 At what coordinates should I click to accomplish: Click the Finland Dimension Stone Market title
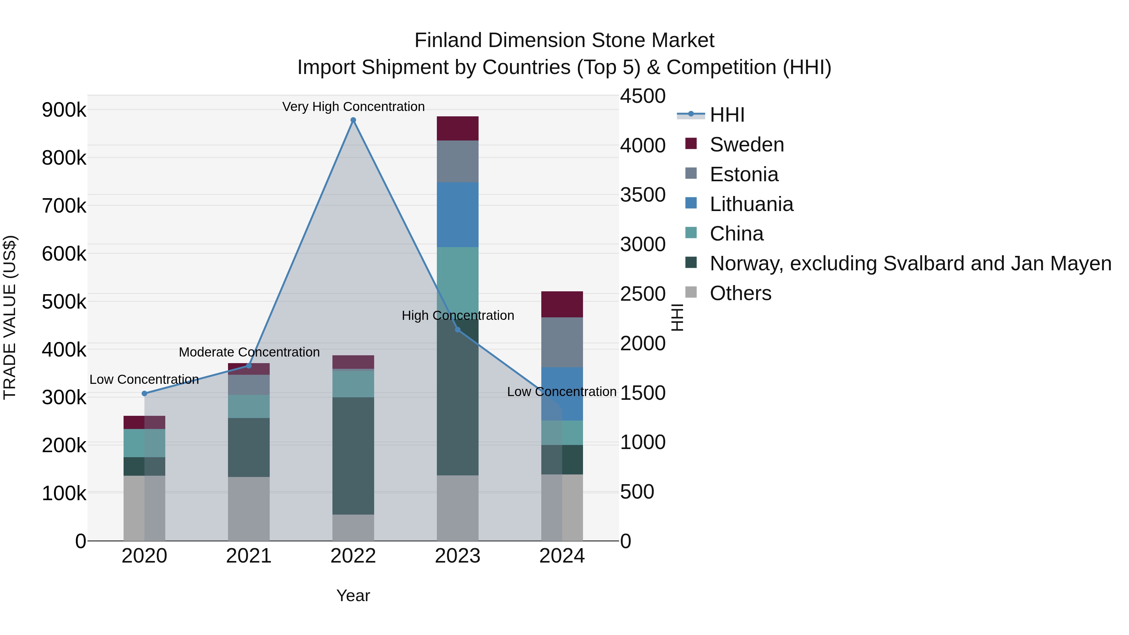tap(564, 40)
